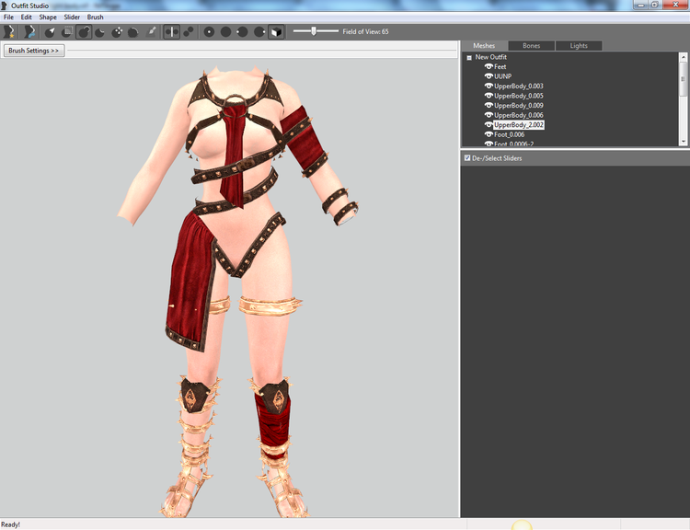Select UpperBody_0.009 in mesh list
This screenshot has width=690, height=530.
pyautogui.click(x=518, y=105)
